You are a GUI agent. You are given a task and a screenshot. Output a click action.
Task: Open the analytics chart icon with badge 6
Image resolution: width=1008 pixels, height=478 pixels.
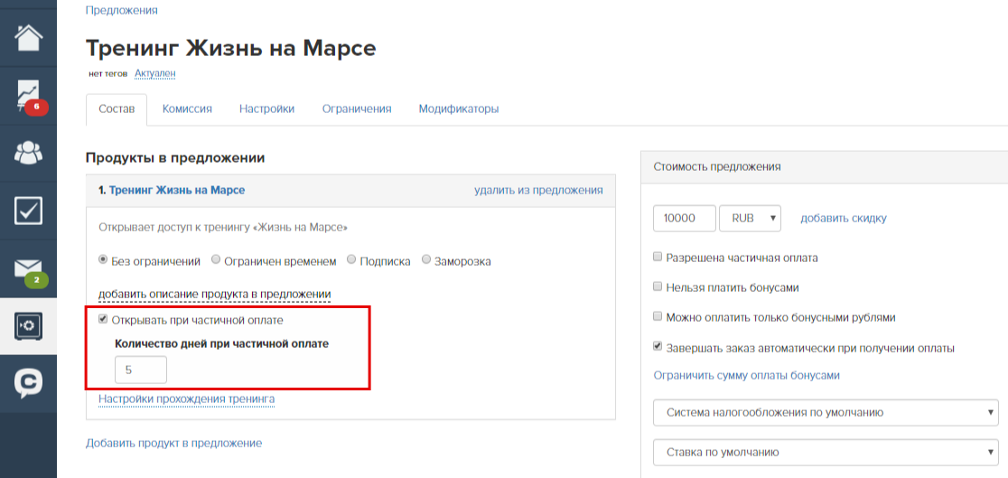pos(28,95)
